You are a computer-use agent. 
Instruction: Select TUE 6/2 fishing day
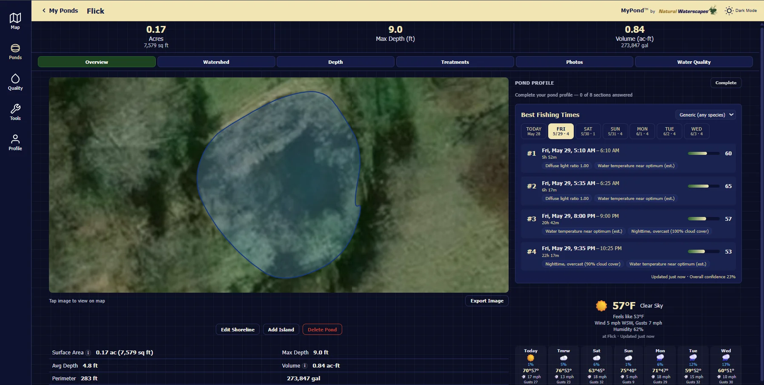[670, 131]
